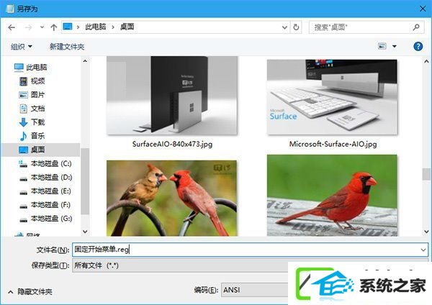Click the 此电脑 monitor icon in sidebar
The height and width of the screenshot is (305, 432).
pyautogui.click(x=19, y=67)
